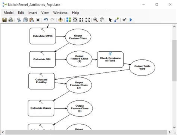Open the Insert menu
The image size is (177, 135).
[32, 13]
